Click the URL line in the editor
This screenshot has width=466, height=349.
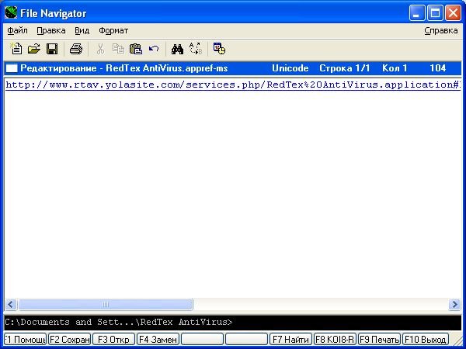click(x=233, y=85)
